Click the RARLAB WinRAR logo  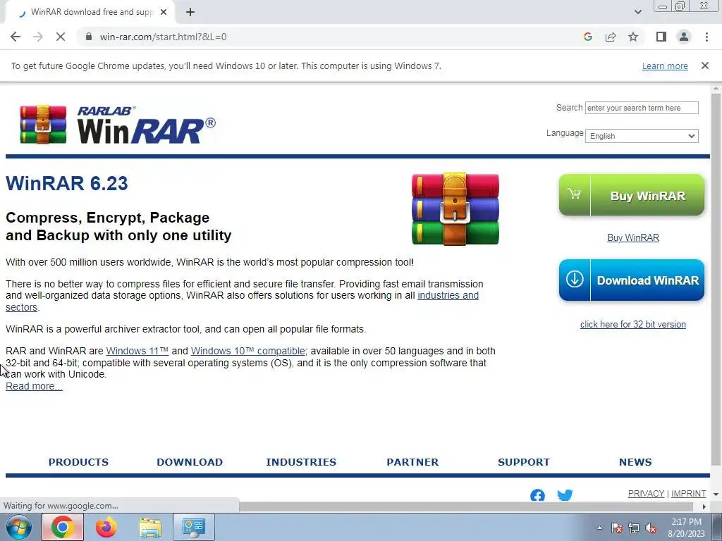point(118,124)
